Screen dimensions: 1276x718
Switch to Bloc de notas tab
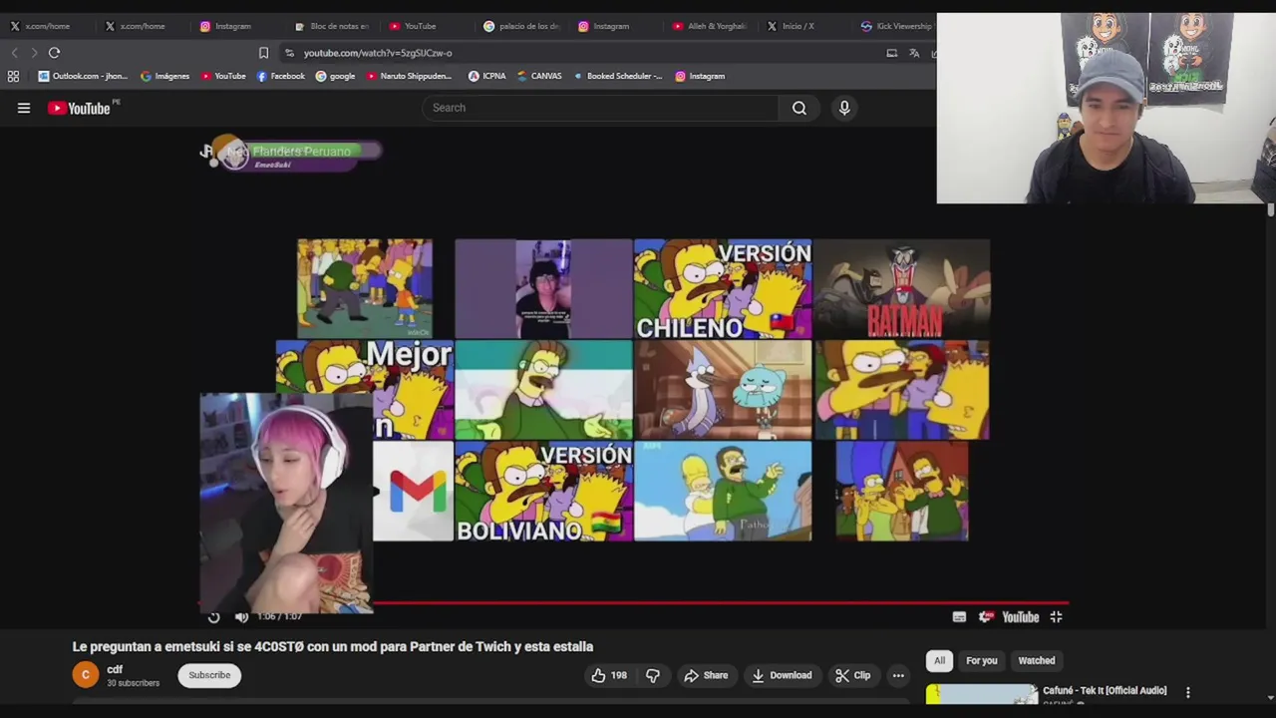(332, 26)
